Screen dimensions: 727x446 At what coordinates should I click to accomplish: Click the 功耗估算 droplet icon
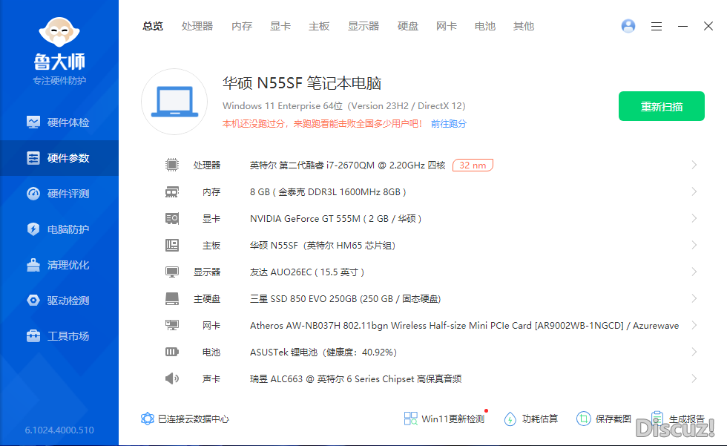coord(510,419)
